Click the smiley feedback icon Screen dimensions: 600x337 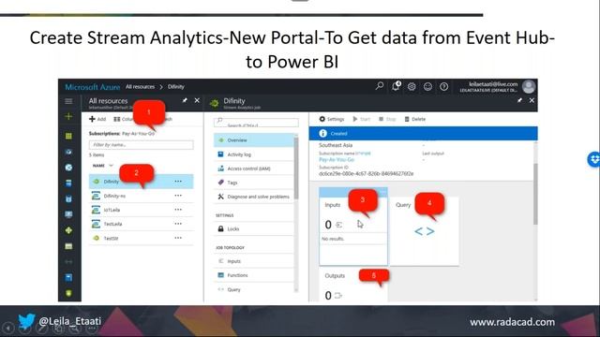pyautogui.click(x=427, y=87)
